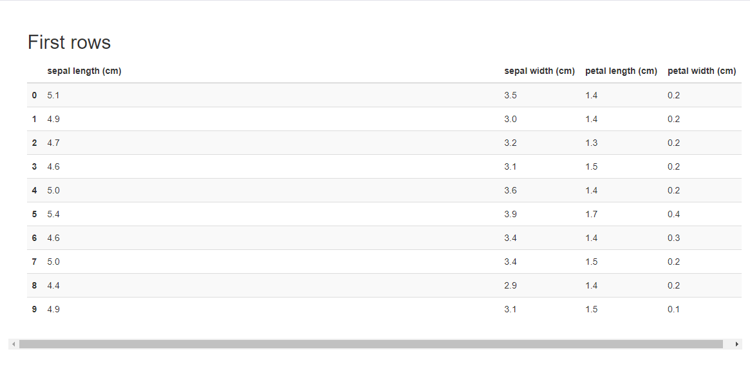
Task: Select the 'petal width (cm)' column header
Action: [x=702, y=71]
